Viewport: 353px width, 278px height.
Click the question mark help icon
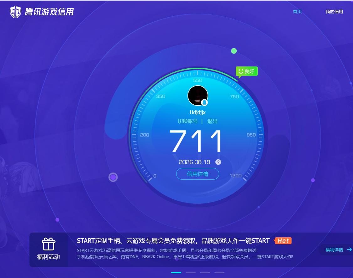[x=218, y=162]
